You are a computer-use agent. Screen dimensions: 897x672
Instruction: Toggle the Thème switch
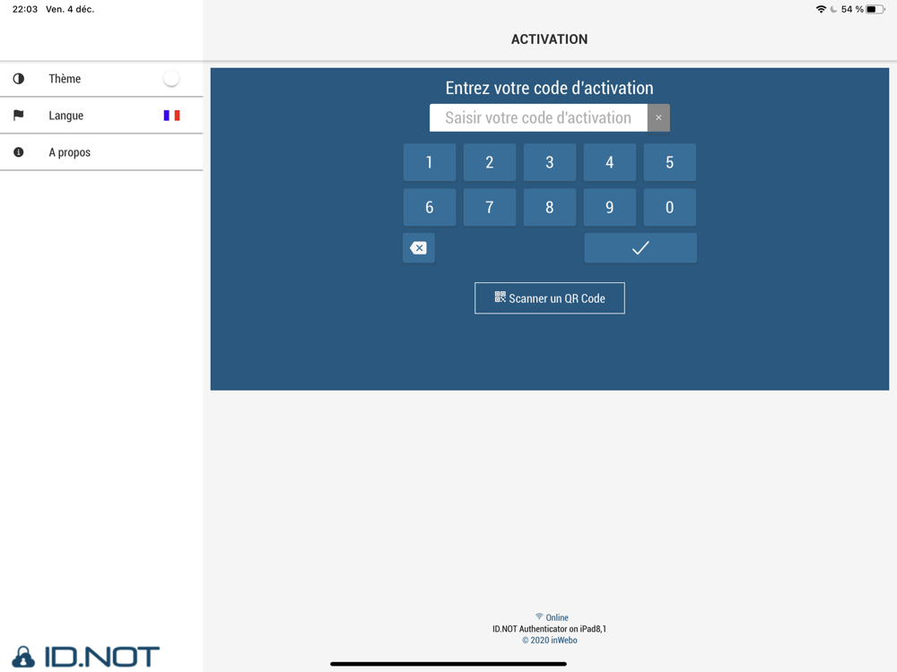point(171,78)
